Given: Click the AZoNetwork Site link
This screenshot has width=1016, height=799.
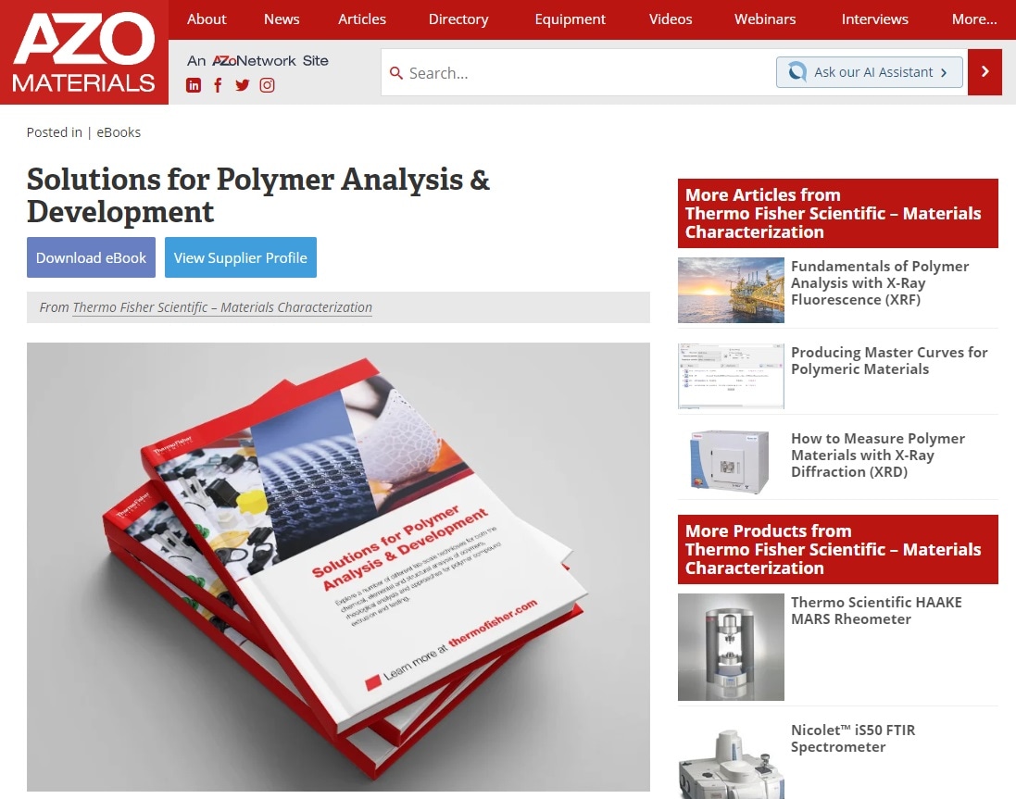Looking at the screenshot, I should tap(257, 61).
